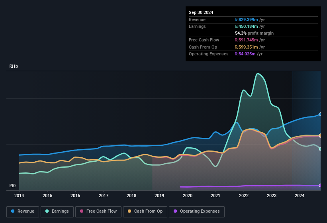Click the Revenue endpoint marker on chart
This screenshot has width=327, height=223.
(x=320, y=114)
